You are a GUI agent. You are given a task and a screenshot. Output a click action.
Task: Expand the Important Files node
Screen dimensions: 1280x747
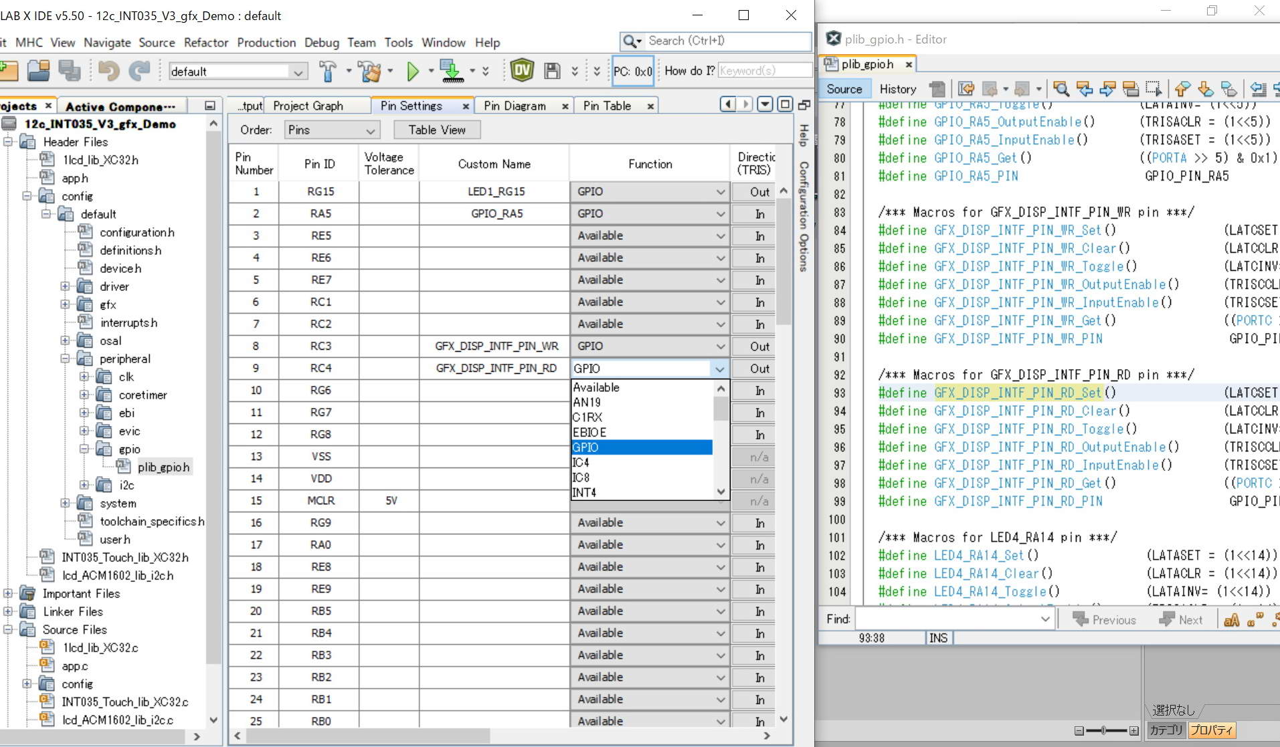pos(8,593)
